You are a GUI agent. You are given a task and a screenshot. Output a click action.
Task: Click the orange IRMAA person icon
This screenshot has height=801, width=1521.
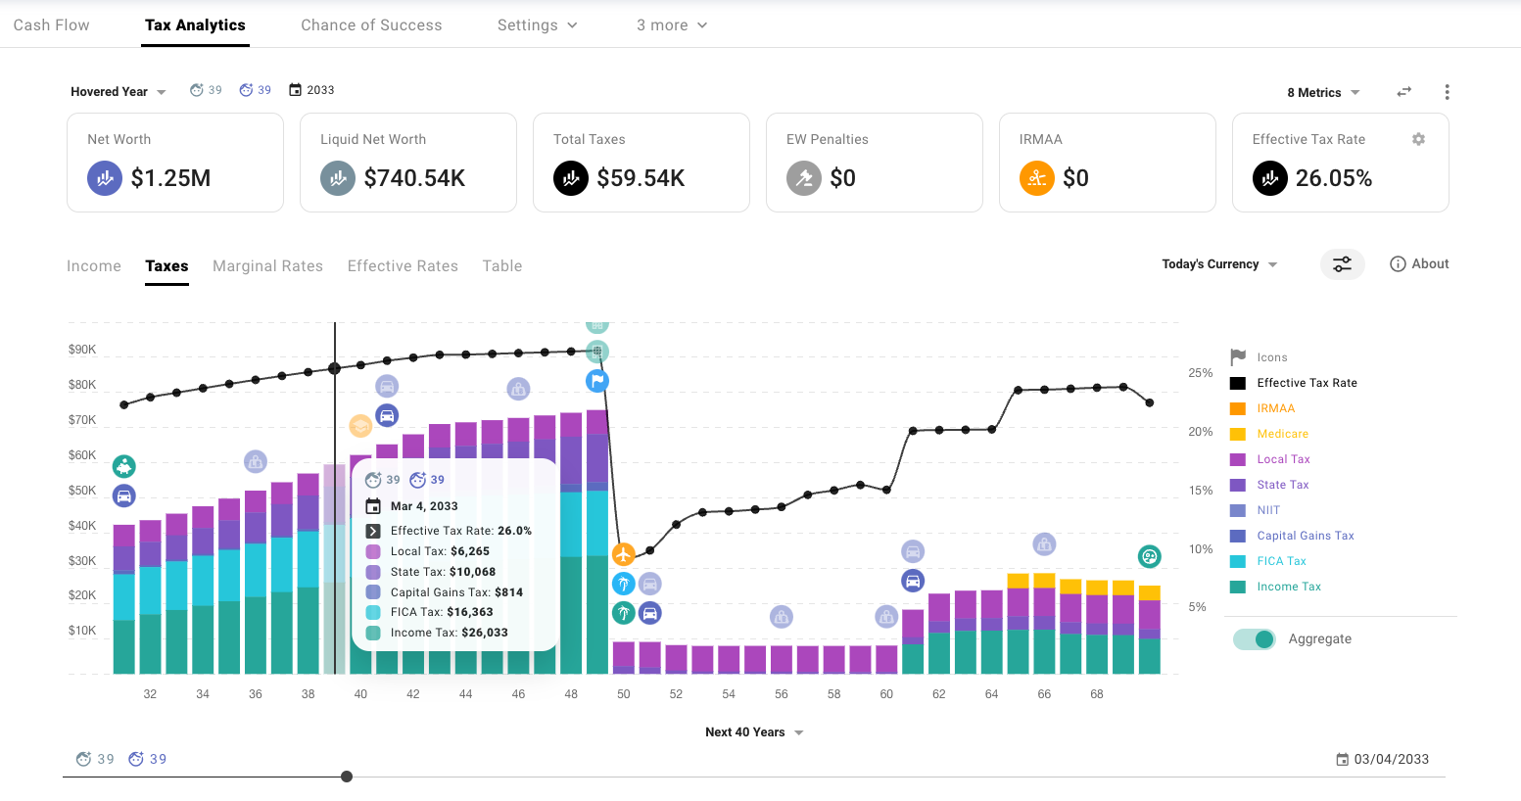point(1036,178)
